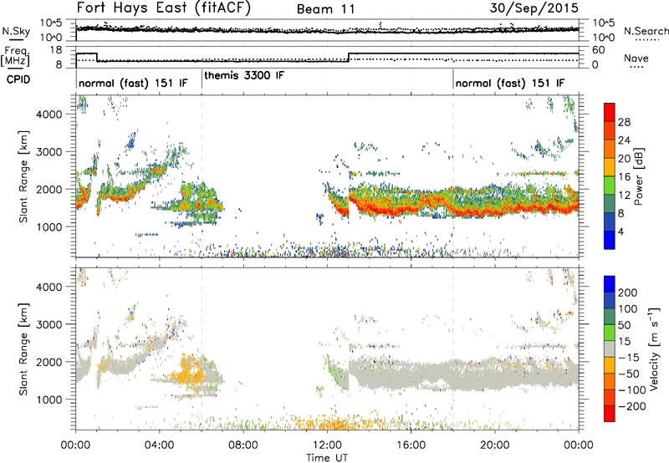Click the red top segment of Power color bar
Screen dimensions: 669x463
[x=610, y=112]
